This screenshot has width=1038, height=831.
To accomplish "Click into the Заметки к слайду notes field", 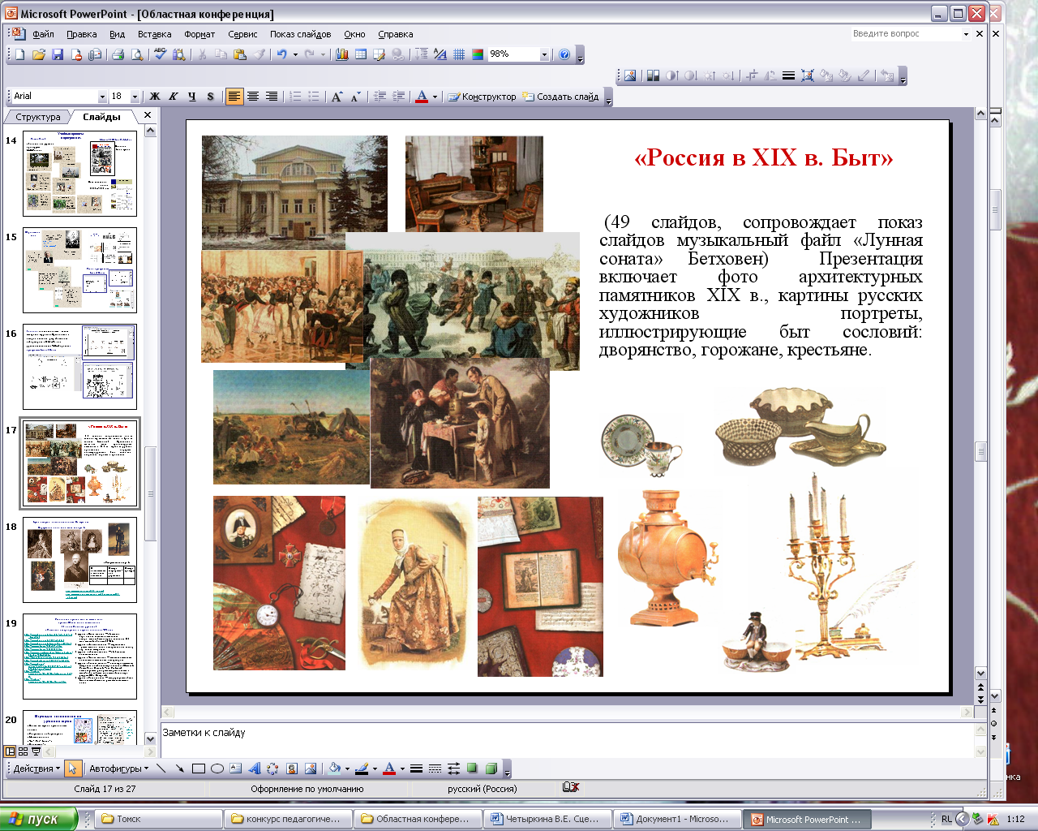I will 568,740.
